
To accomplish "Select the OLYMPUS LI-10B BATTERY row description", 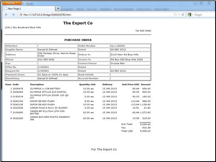I will (x=45, y=89).
